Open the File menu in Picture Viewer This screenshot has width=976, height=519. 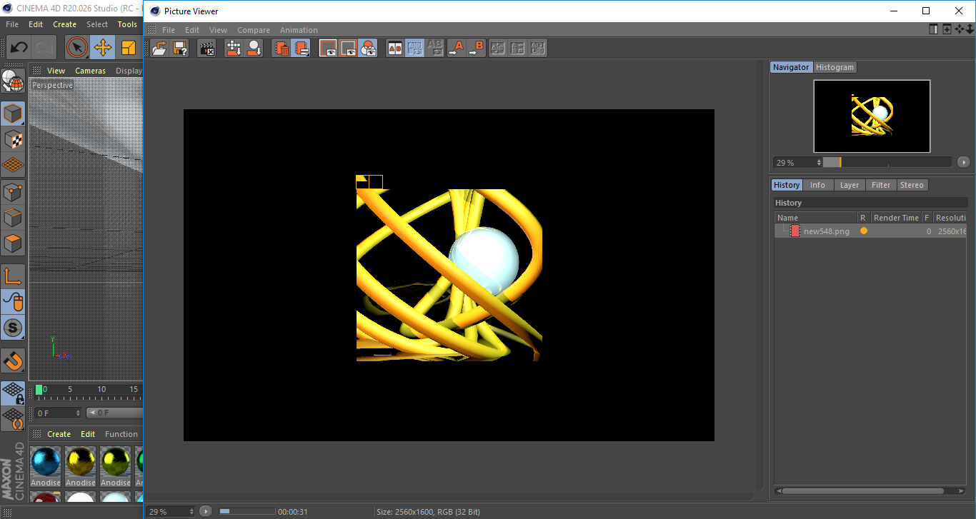pyautogui.click(x=169, y=30)
